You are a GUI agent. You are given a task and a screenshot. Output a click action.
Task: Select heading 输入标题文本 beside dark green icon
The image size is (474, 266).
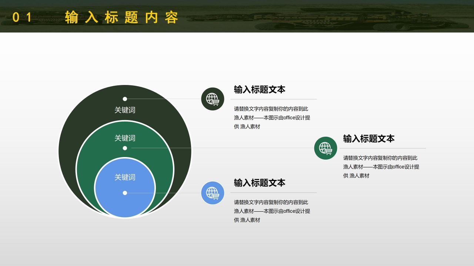[260, 90]
